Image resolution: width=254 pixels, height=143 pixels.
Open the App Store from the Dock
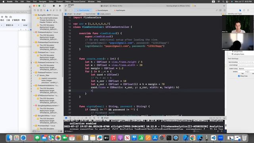[x=155, y=138]
